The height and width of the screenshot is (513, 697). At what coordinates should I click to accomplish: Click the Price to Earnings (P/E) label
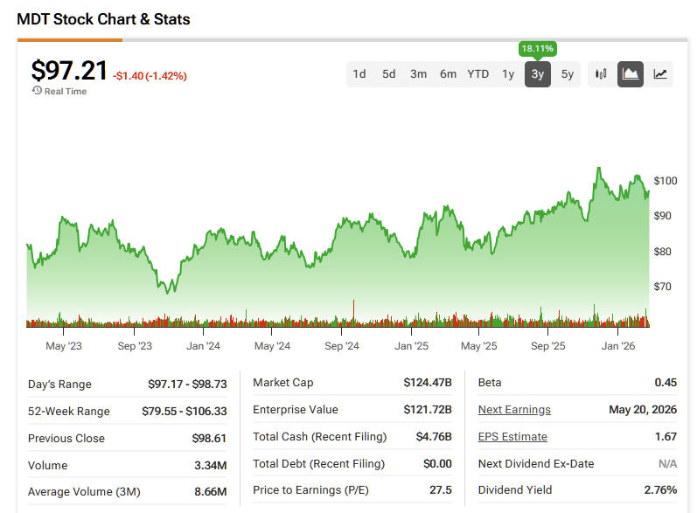pyautogui.click(x=310, y=490)
